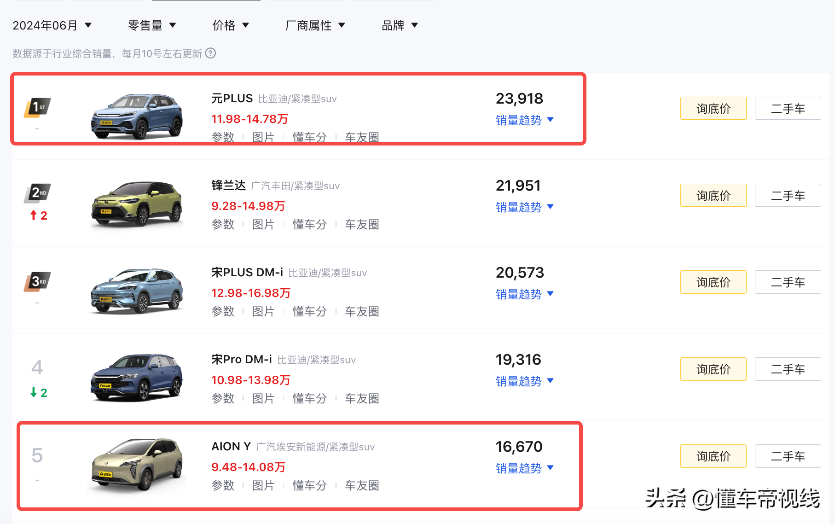Open the 品牌 brand filter
Viewport: 835px width, 524px height.
click(400, 25)
